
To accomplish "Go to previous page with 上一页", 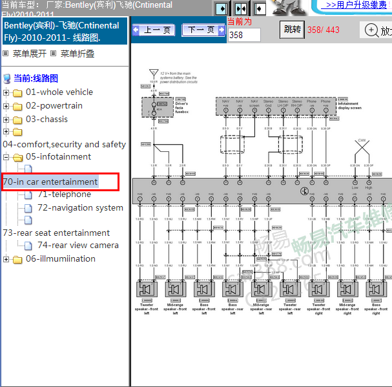I will pyautogui.click(x=154, y=30).
